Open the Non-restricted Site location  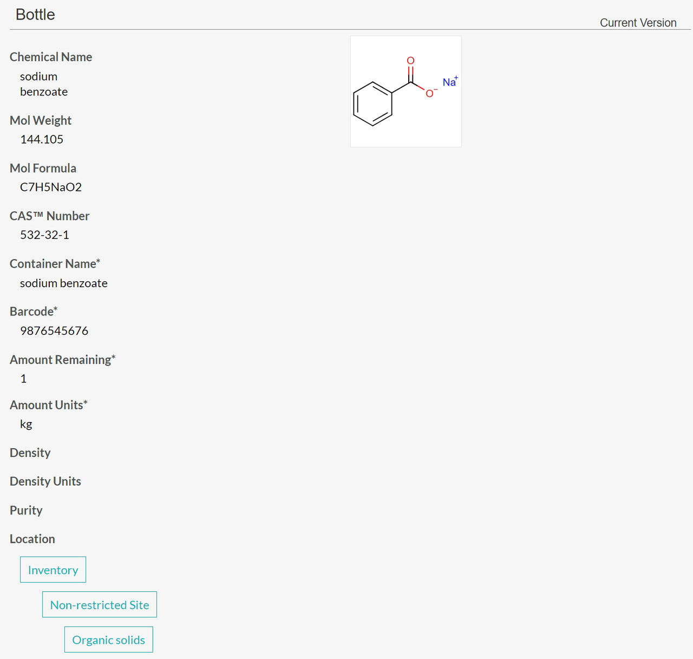tap(100, 604)
